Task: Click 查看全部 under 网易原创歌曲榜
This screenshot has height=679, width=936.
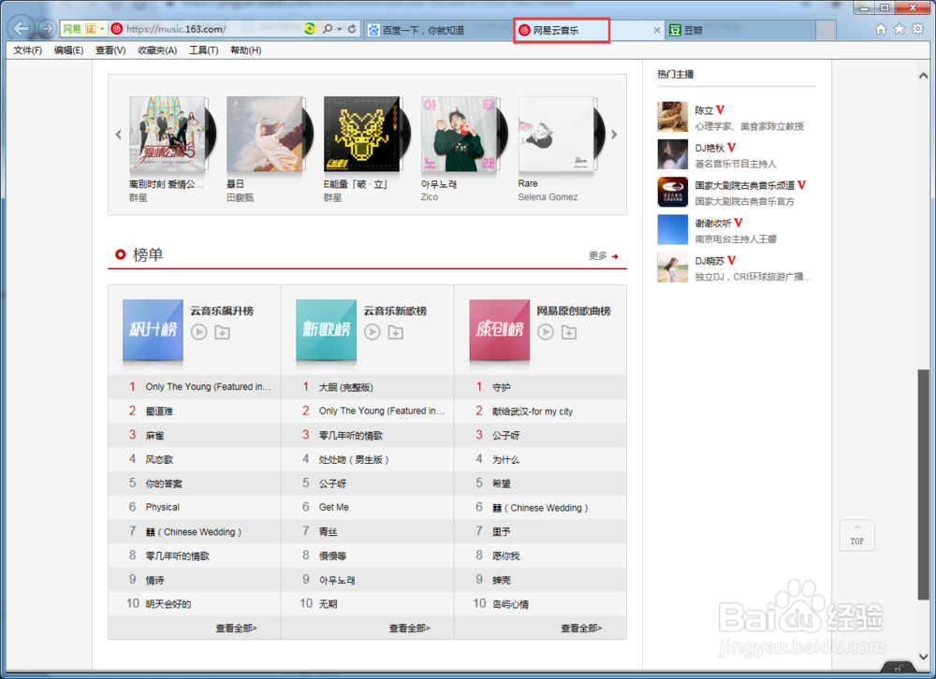Action: click(x=581, y=628)
